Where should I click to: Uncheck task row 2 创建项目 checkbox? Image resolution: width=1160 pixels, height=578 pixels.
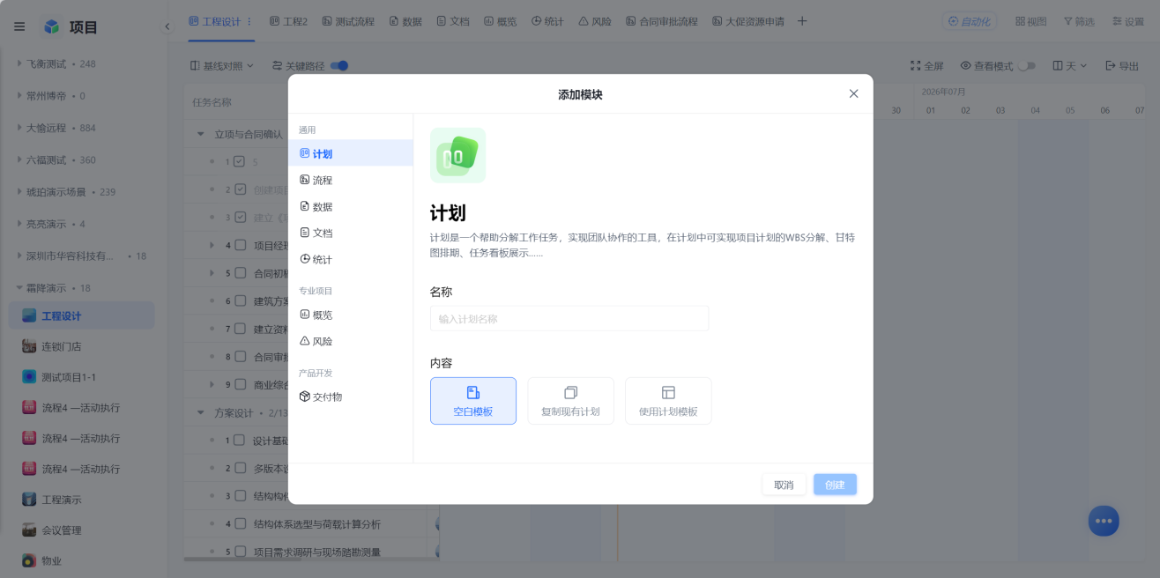(240, 189)
